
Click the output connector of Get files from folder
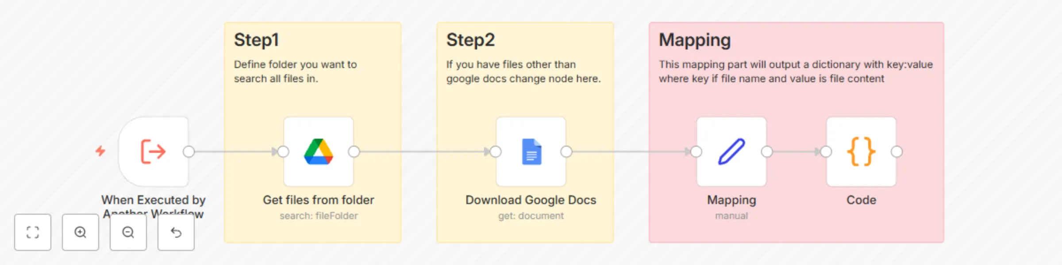pos(354,152)
